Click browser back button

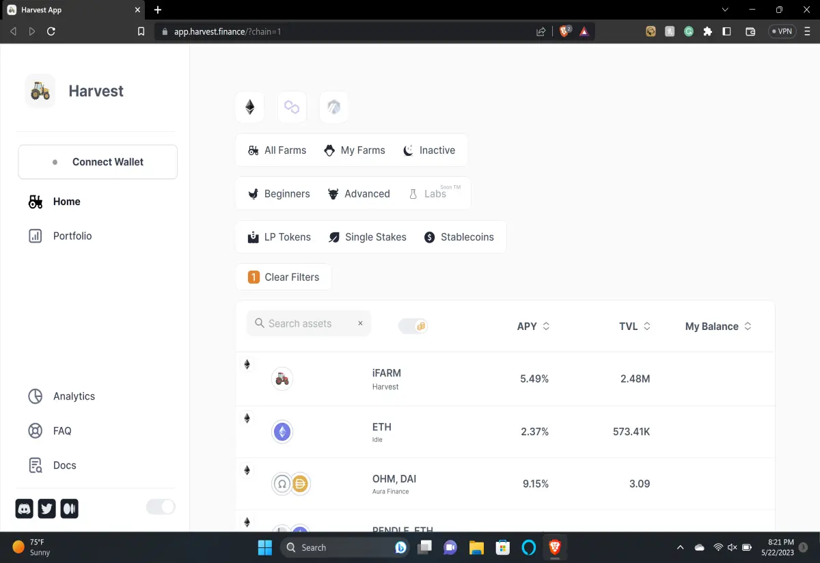pos(13,31)
